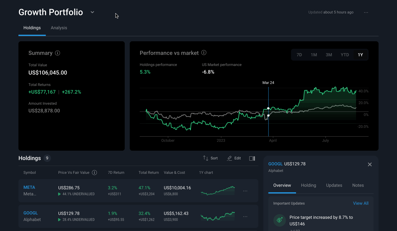The height and width of the screenshot is (231, 397).
Task: Switch to the Holding tab
Action: (309, 185)
